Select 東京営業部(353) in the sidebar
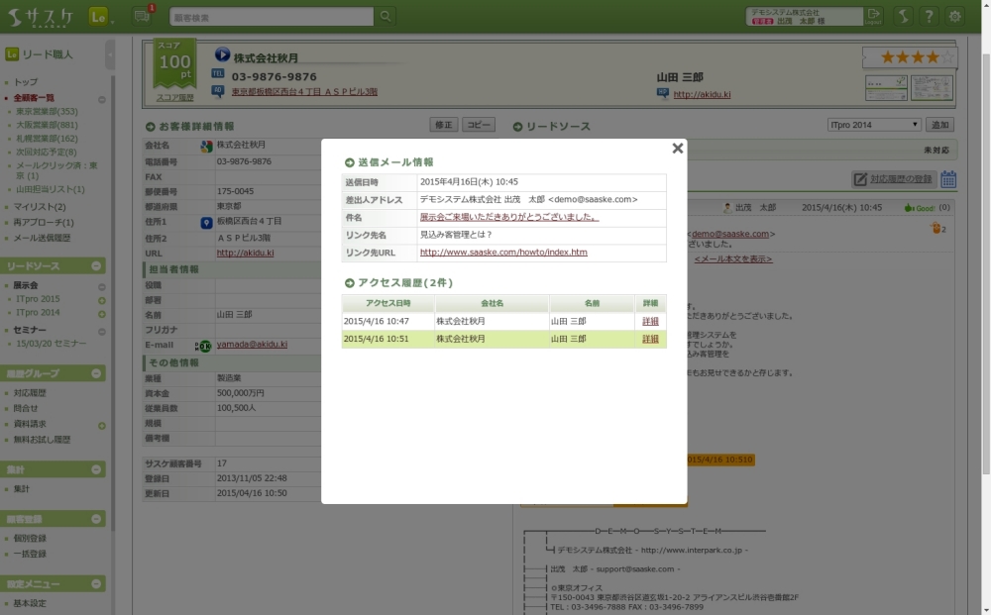The image size is (991, 615). (x=47, y=112)
